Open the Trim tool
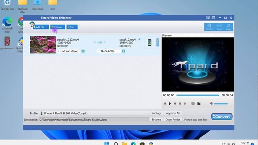 [x=72, y=27]
